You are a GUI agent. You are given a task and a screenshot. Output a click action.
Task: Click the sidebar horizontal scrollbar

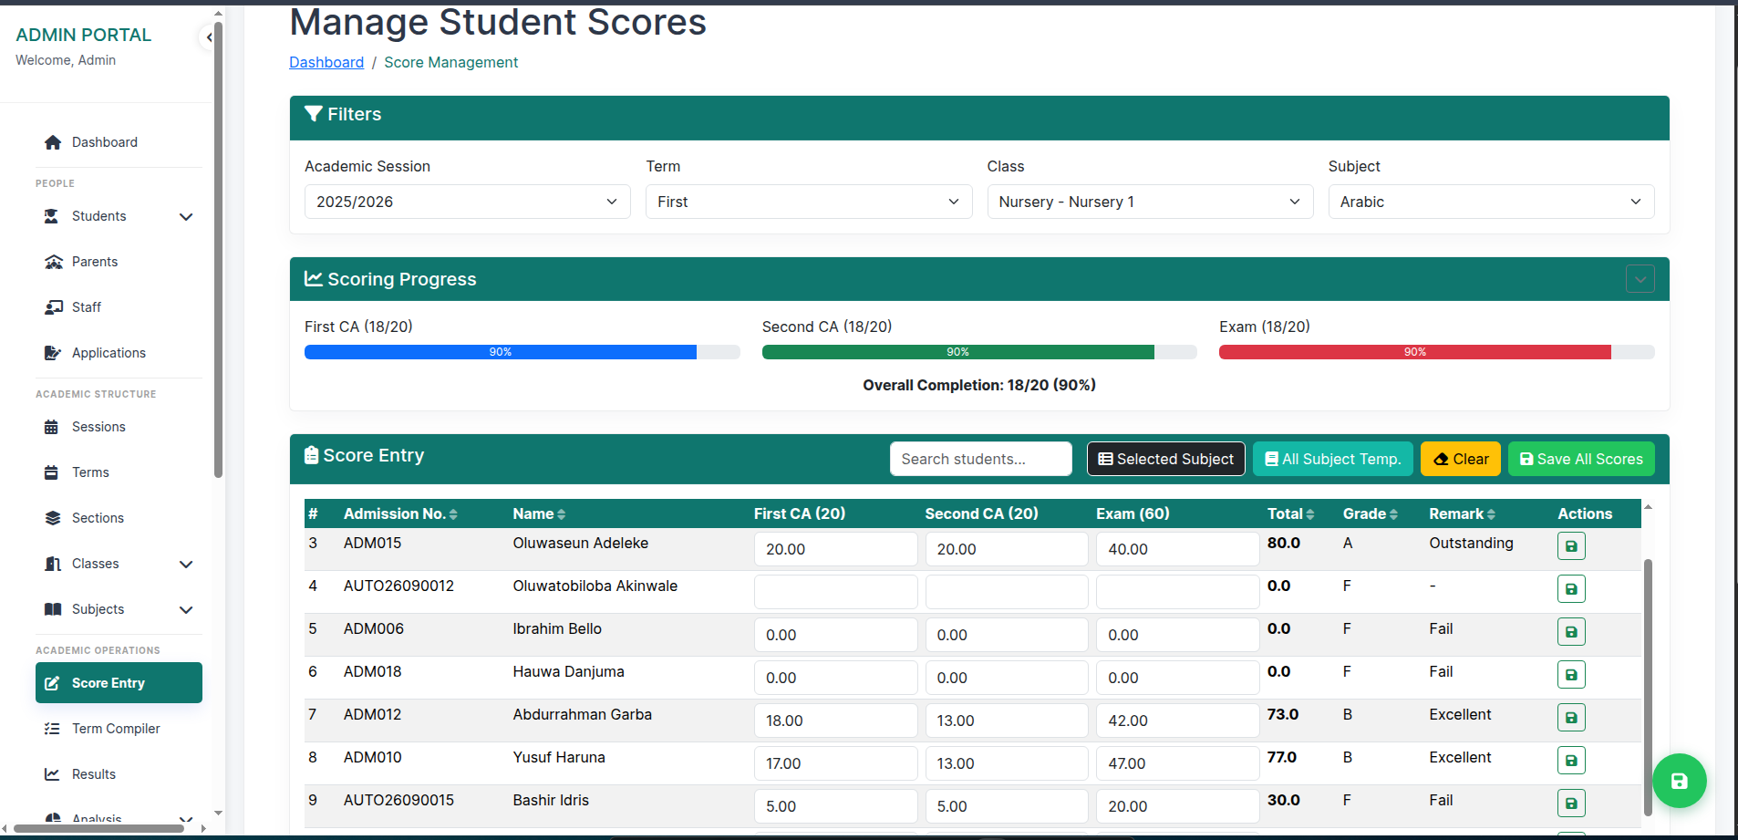98,828
